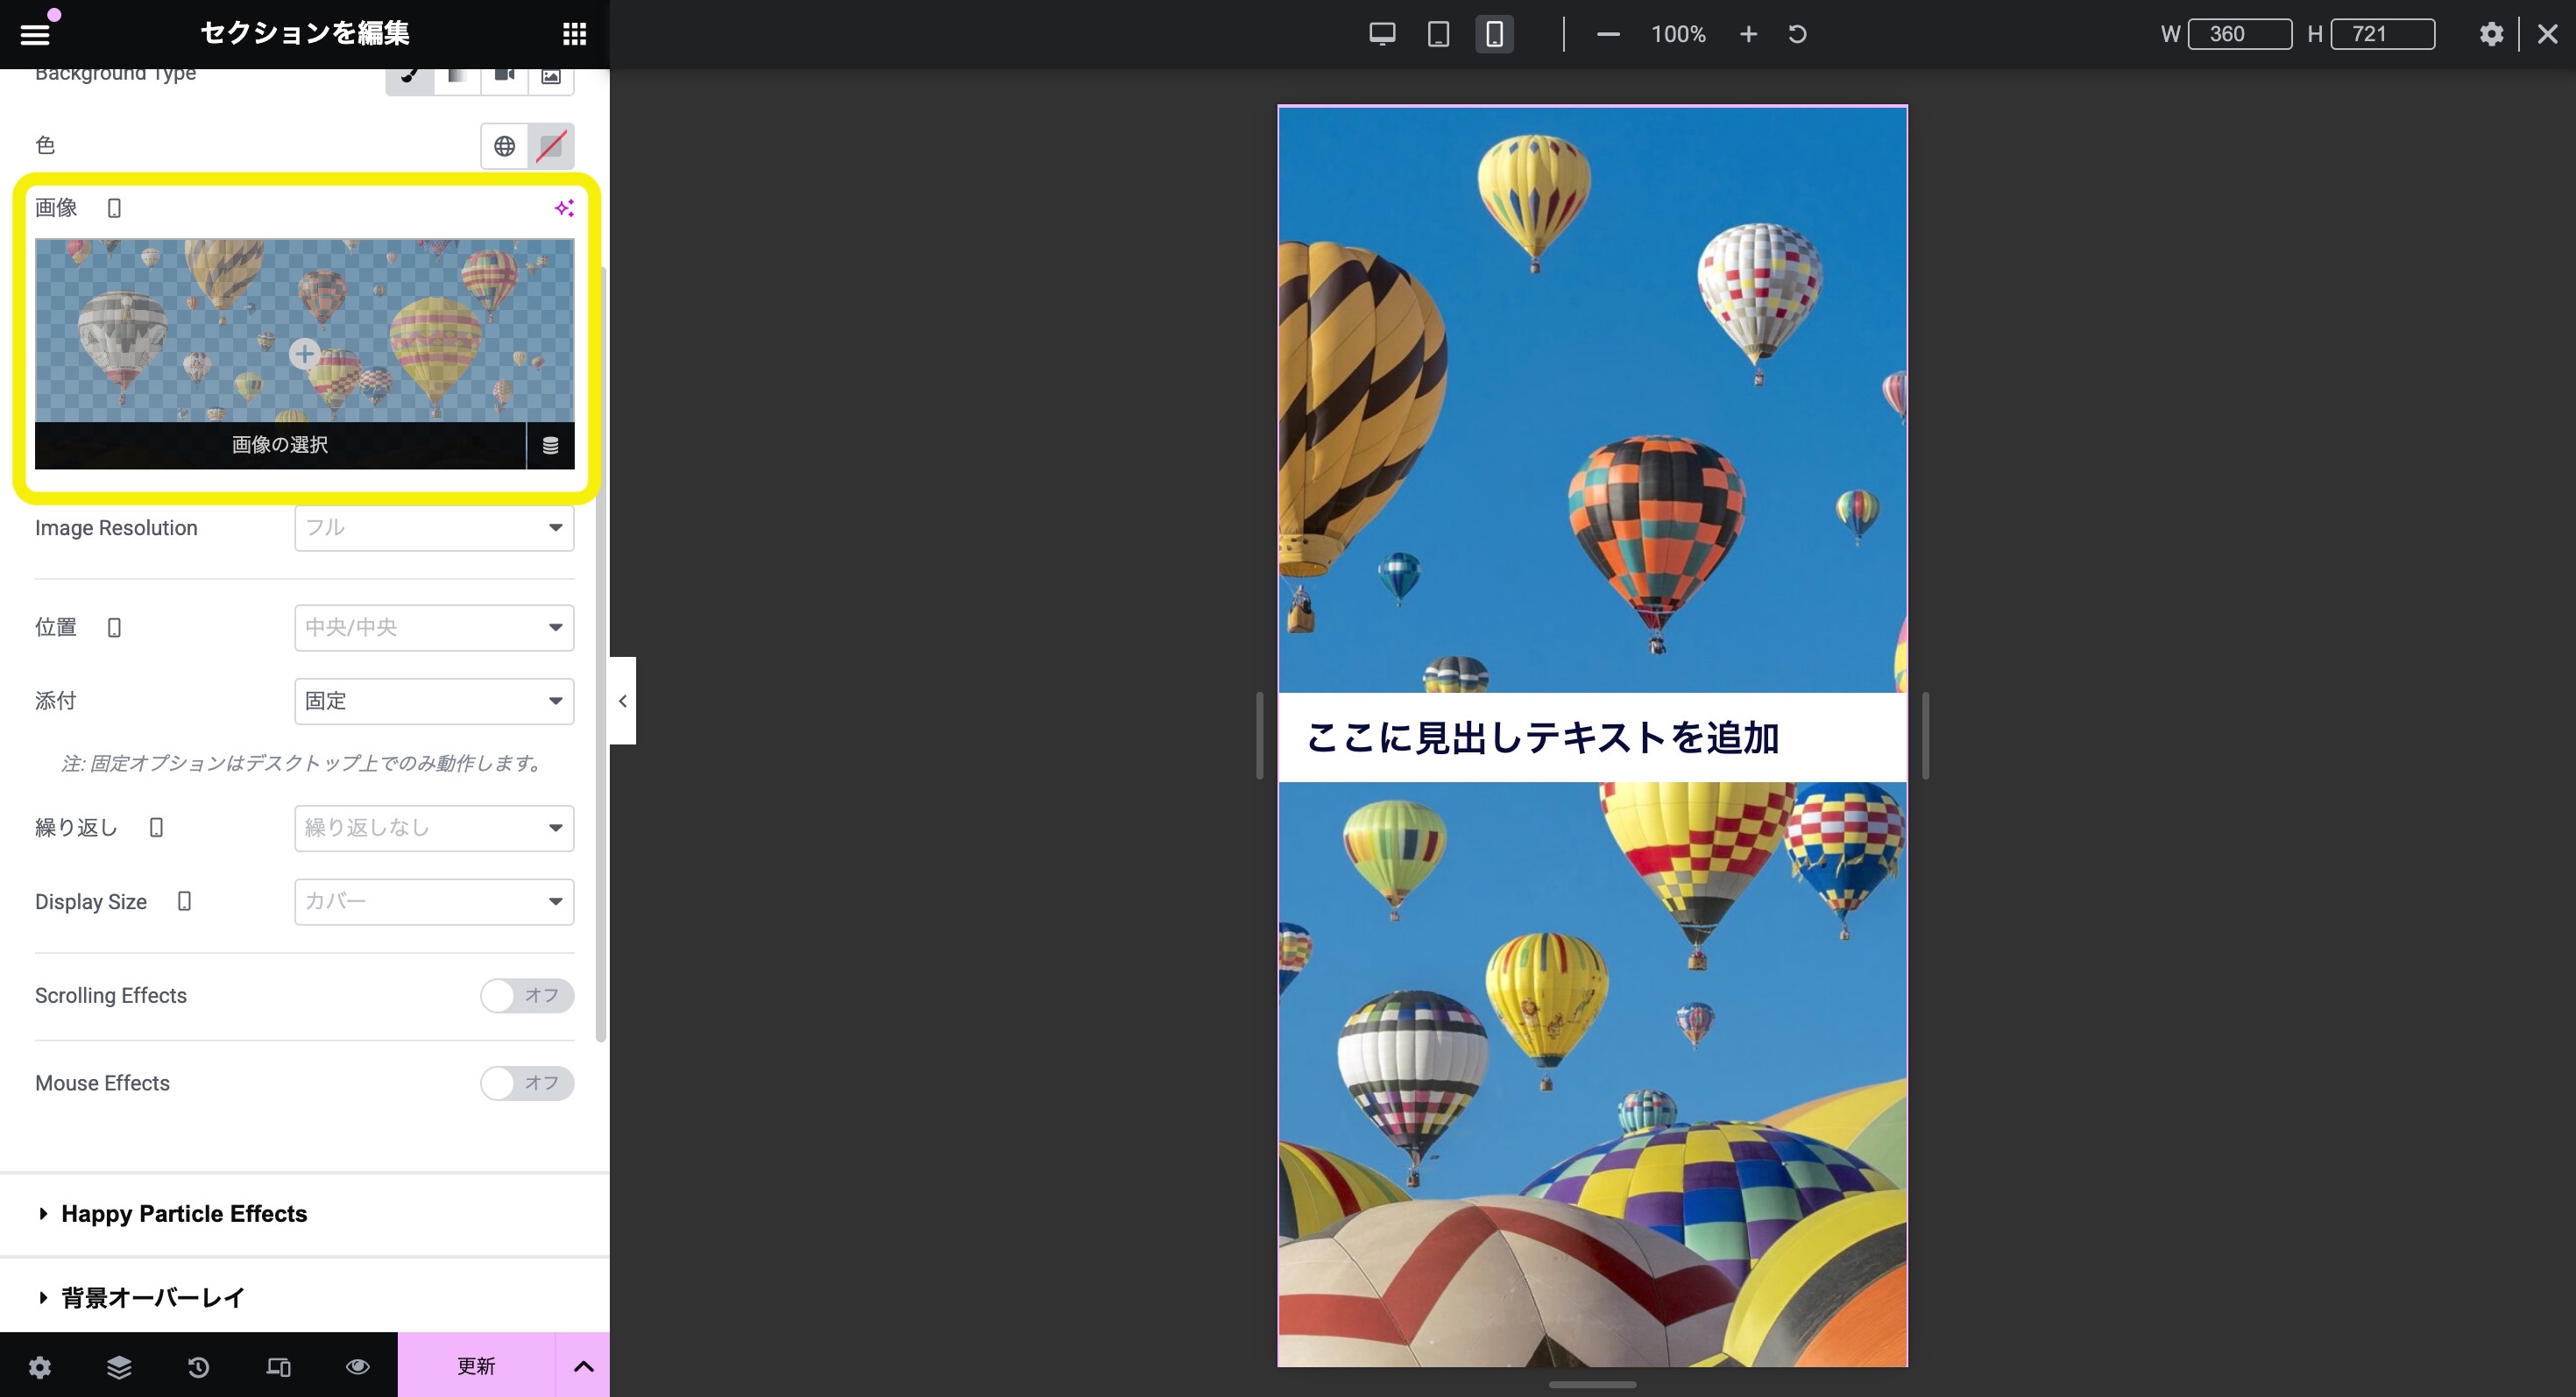Toggle responsive mode in bottom bar
Viewport: 2576px width, 1397px height.
pos(279,1366)
